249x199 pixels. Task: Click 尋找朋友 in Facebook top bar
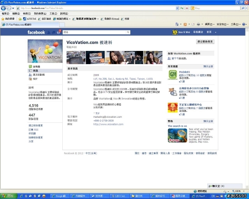(x=198, y=32)
